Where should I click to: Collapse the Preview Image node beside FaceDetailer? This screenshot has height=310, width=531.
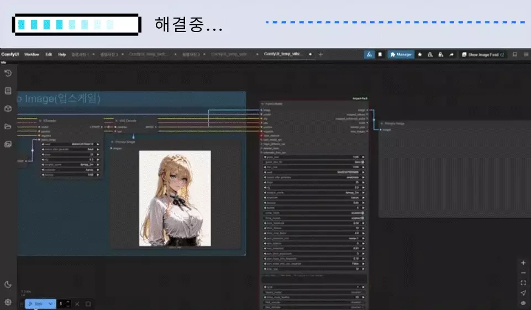coord(382,123)
